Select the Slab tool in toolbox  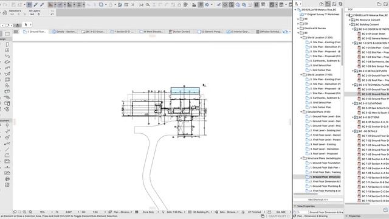[7, 62]
